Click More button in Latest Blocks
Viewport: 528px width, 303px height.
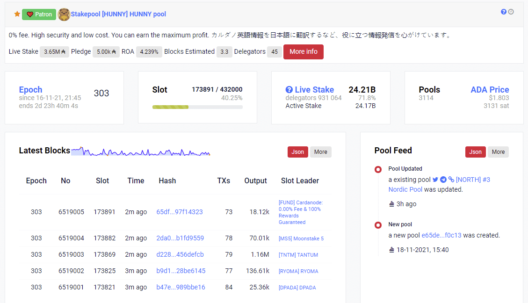(x=320, y=151)
